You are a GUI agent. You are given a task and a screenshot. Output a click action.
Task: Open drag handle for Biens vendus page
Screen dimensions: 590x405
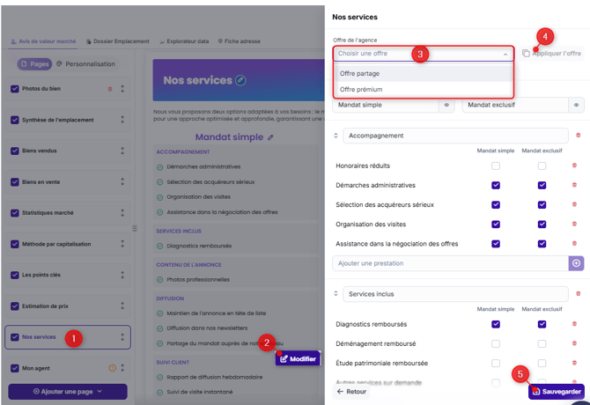click(x=122, y=151)
